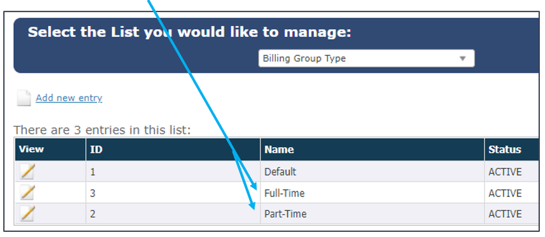
Task: Click the Add new entry link
Action: point(69,98)
